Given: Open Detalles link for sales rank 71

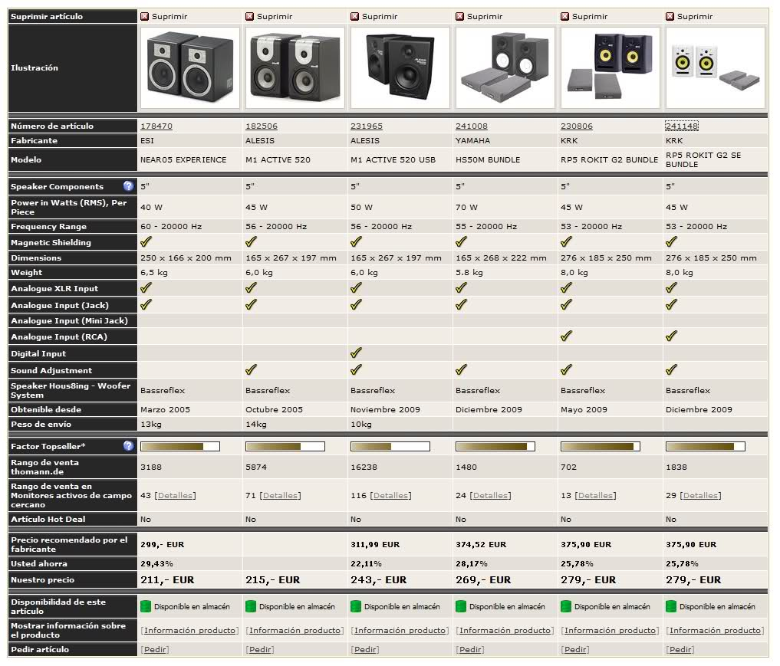Looking at the screenshot, I should (x=280, y=496).
